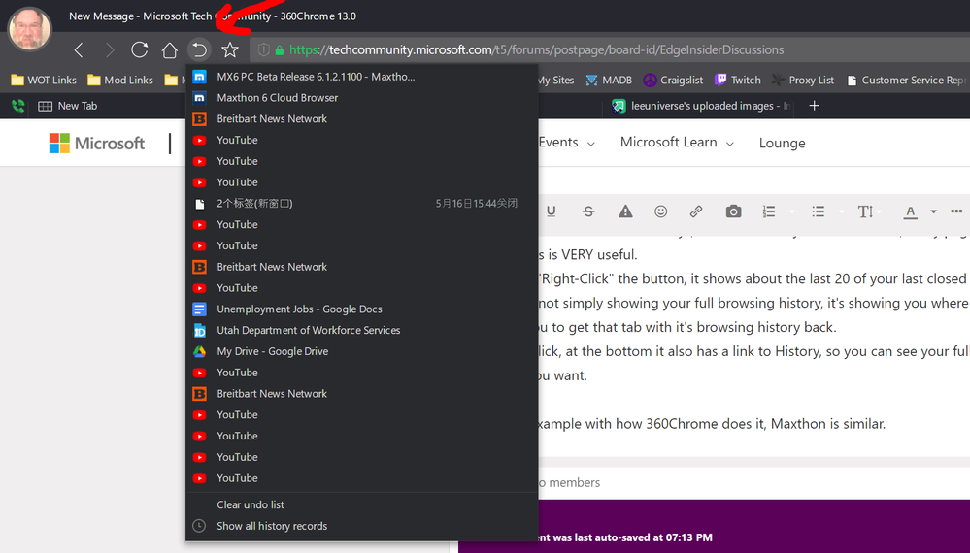Viewport: 970px width, 553px height.
Task: Insert a spoiler warning triangle
Action: (625, 211)
